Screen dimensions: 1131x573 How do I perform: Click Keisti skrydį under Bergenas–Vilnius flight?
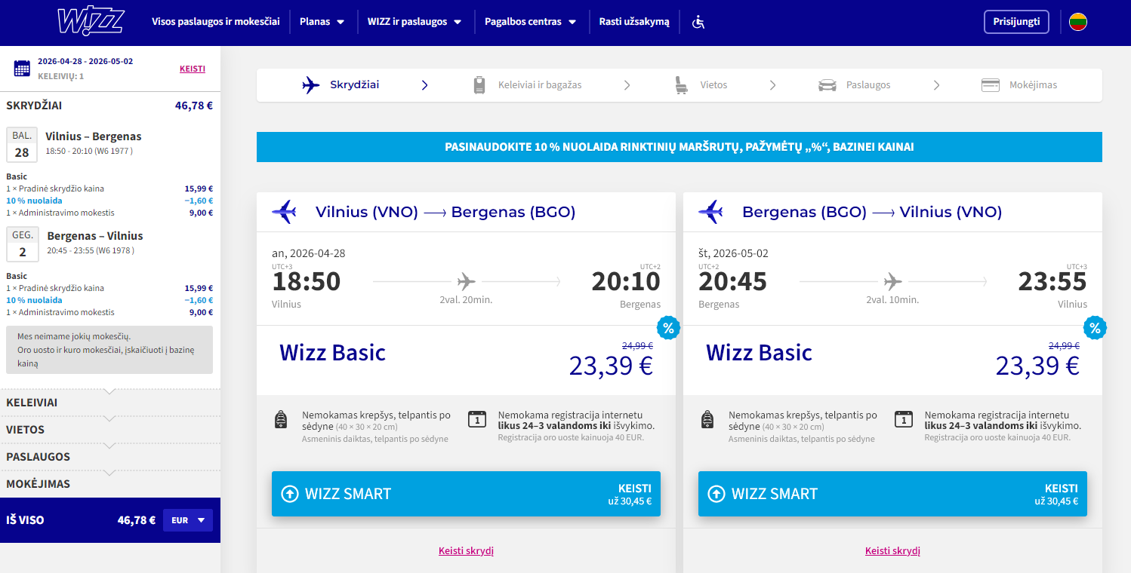892,551
